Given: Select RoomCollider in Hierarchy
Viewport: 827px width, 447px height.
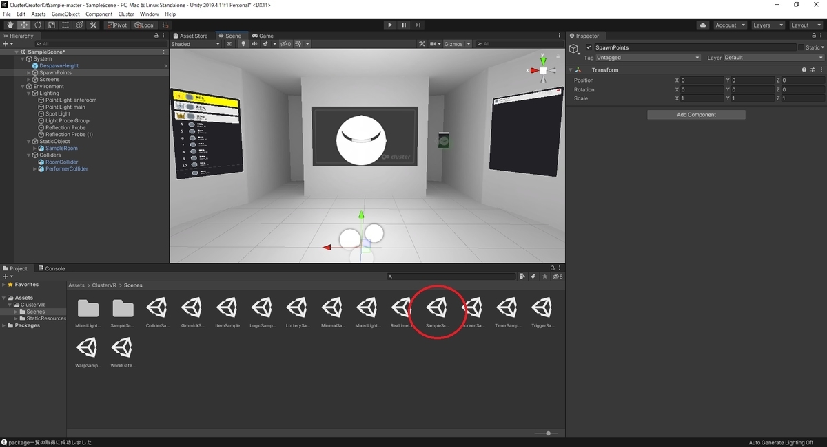Looking at the screenshot, I should [62, 162].
